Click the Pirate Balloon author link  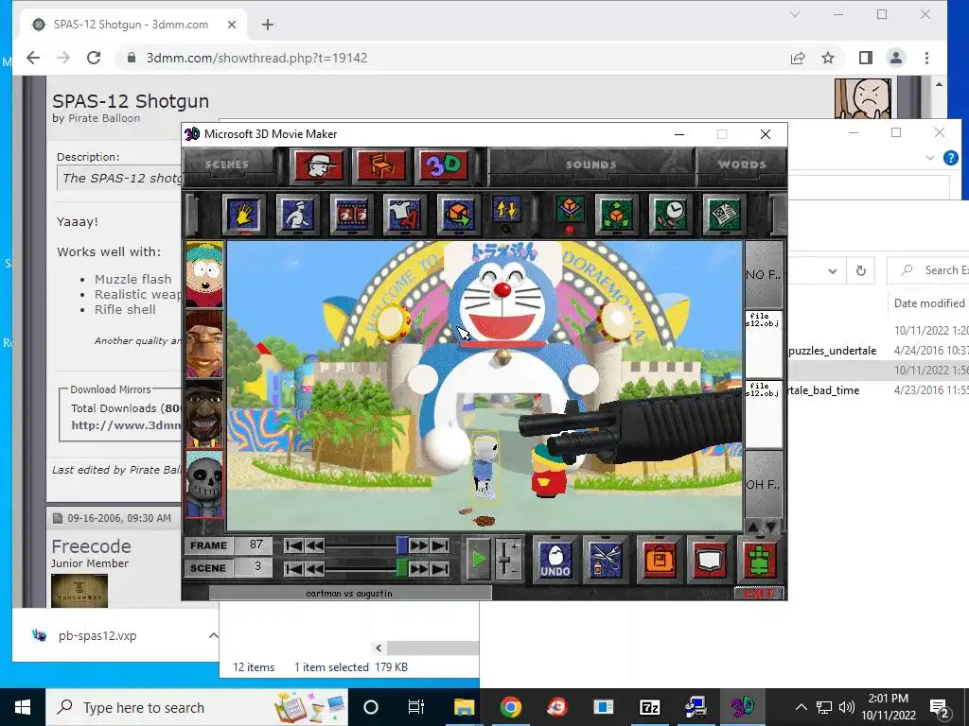104,118
